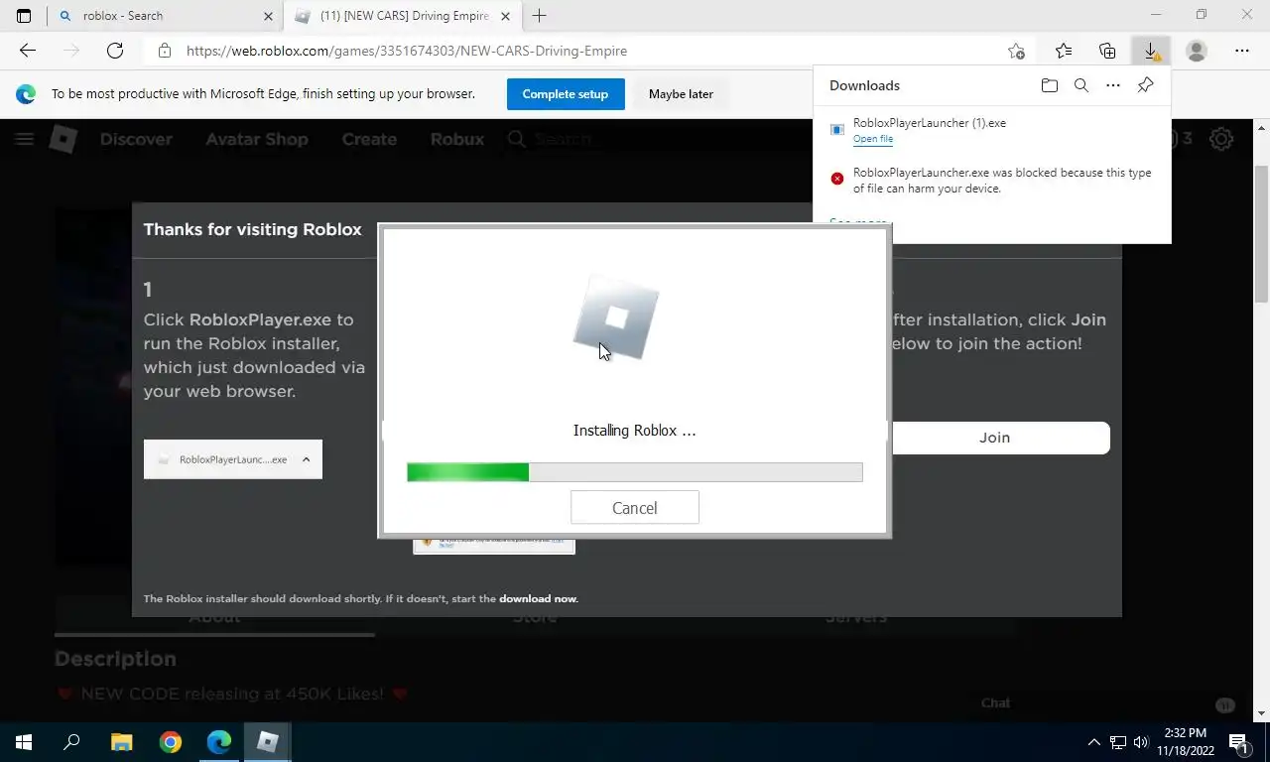Screen dimensions: 1270x762
Task: Cancel the Roblox installation
Action: [635, 508]
